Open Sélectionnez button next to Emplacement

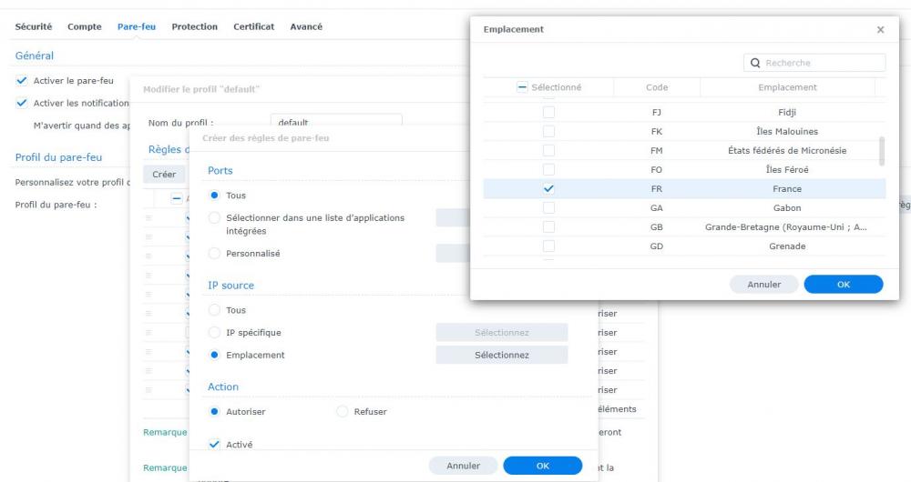point(501,355)
